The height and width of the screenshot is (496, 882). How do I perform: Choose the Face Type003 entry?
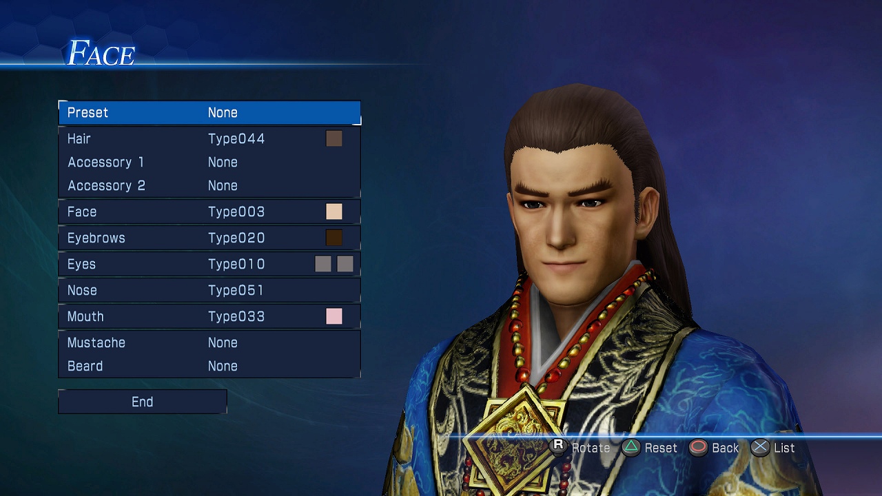point(209,211)
